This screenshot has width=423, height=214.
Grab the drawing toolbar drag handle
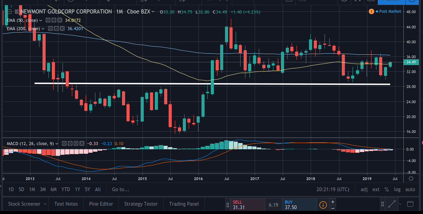[x=382, y=204]
